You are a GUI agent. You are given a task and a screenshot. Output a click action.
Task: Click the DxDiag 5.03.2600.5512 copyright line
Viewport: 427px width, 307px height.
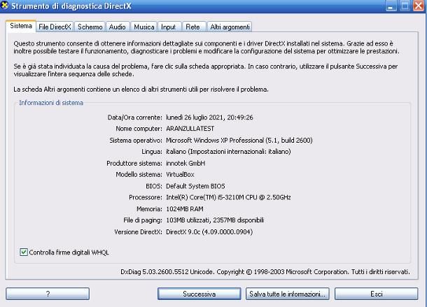coord(265,271)
